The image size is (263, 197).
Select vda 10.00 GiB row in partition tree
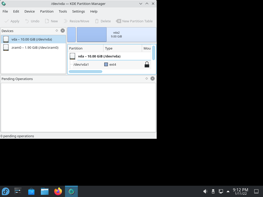pyautogui.click(x=109, y=56)
